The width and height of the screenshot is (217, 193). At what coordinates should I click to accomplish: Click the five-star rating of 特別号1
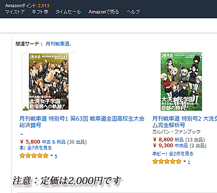point(34,156)
